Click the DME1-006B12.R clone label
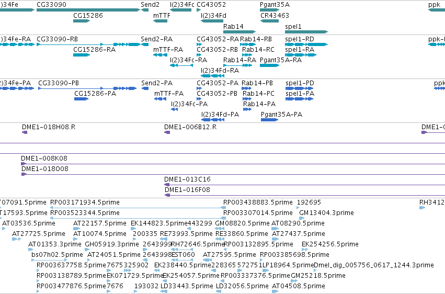 point(190,127)
